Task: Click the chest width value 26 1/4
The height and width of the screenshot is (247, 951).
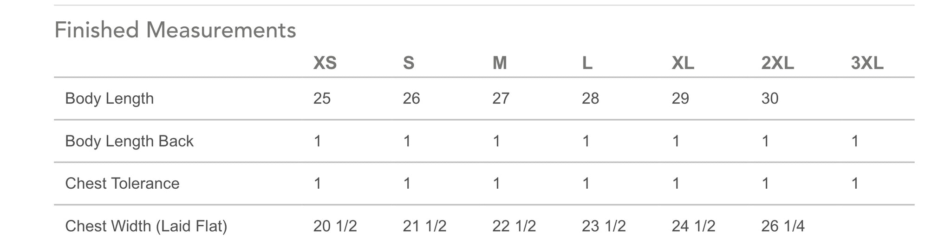Action: [x=783, y=226]
